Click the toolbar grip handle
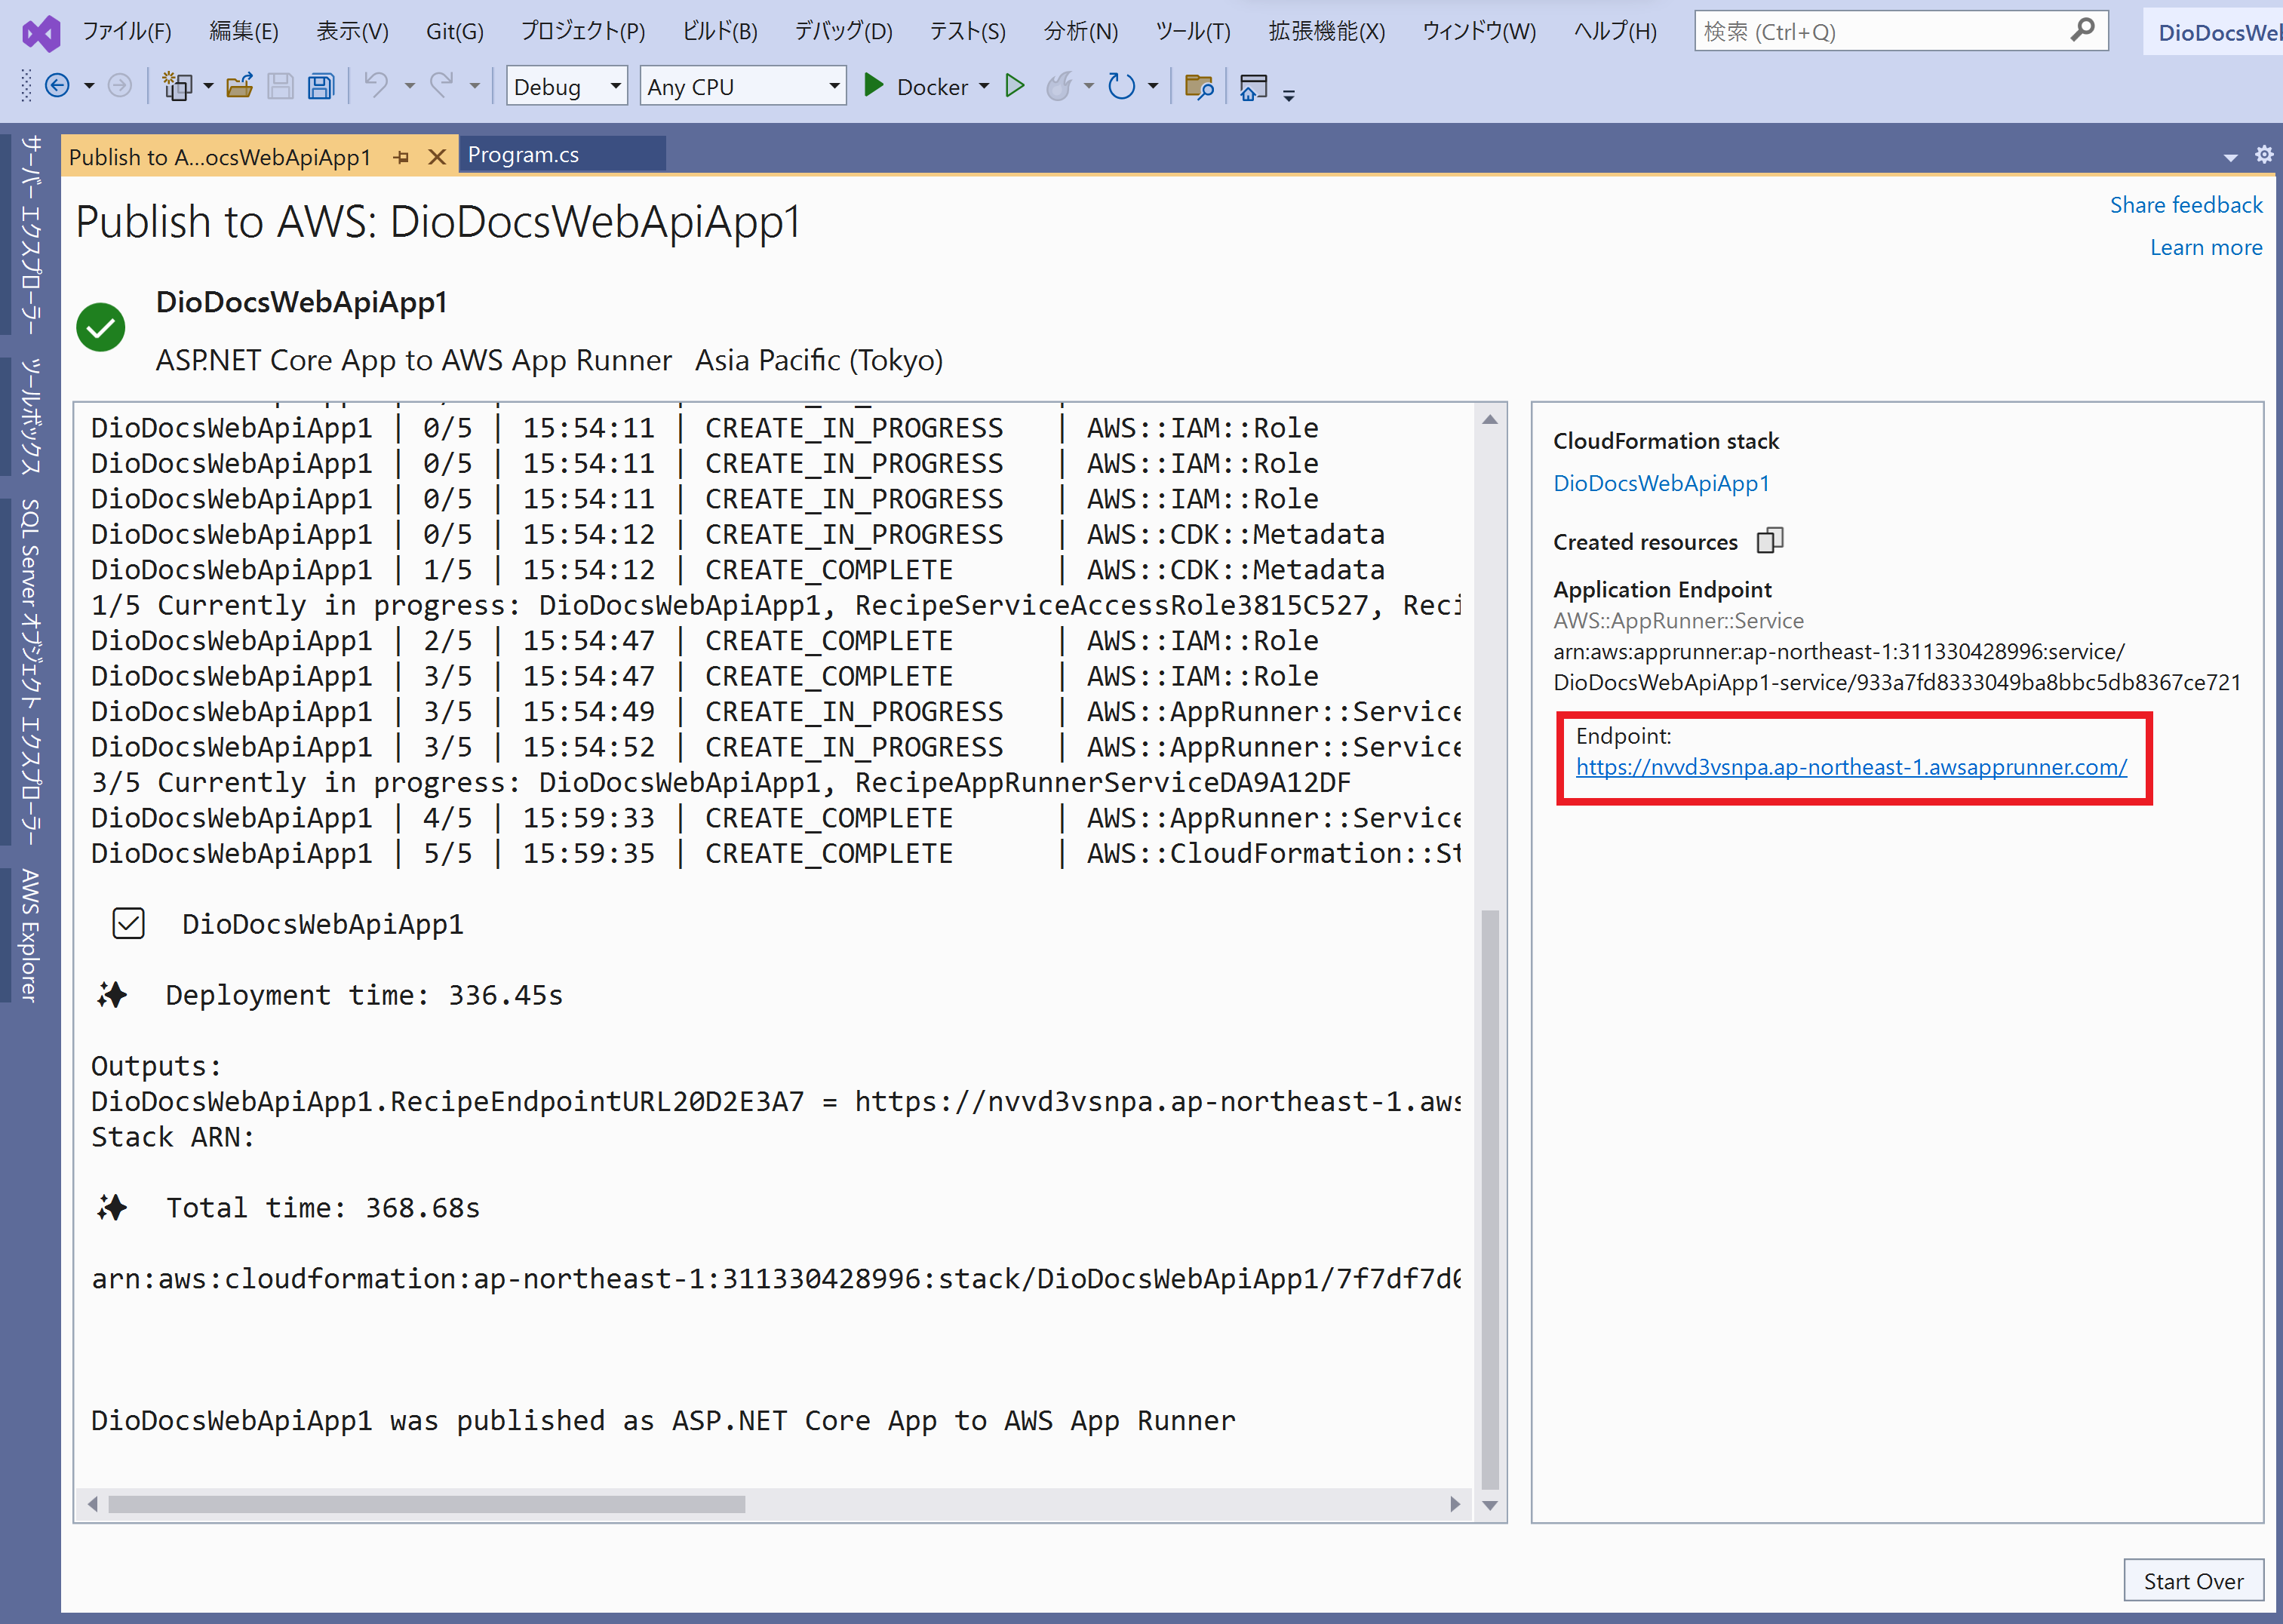Image resolution: width=2283 pixels, height=1624 pixels. (x=27, y=87)
